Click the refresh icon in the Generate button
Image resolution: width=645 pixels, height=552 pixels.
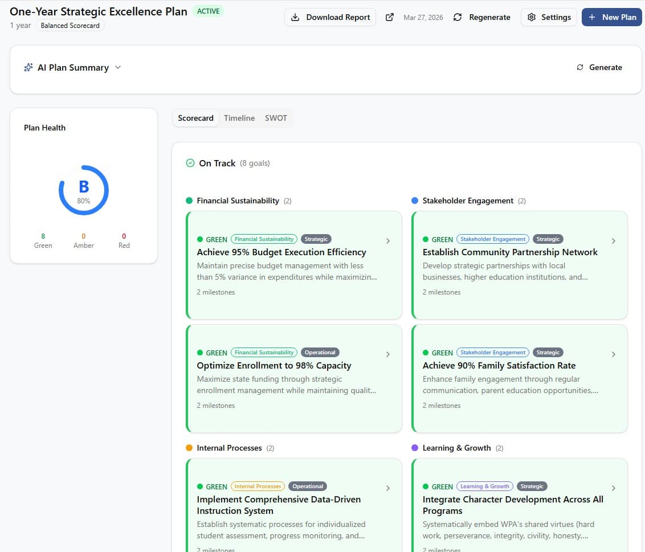pyautogui.click(x=580, y=67)
